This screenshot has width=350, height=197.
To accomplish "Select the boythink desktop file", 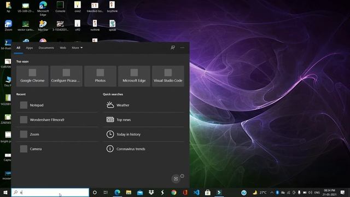I will (x=112, y=7).
